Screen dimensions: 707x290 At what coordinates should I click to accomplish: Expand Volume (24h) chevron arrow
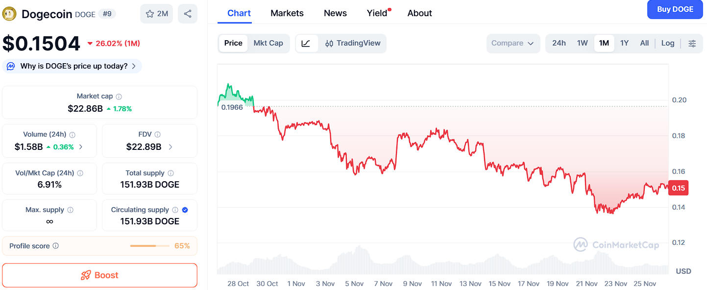click(81, 146)
